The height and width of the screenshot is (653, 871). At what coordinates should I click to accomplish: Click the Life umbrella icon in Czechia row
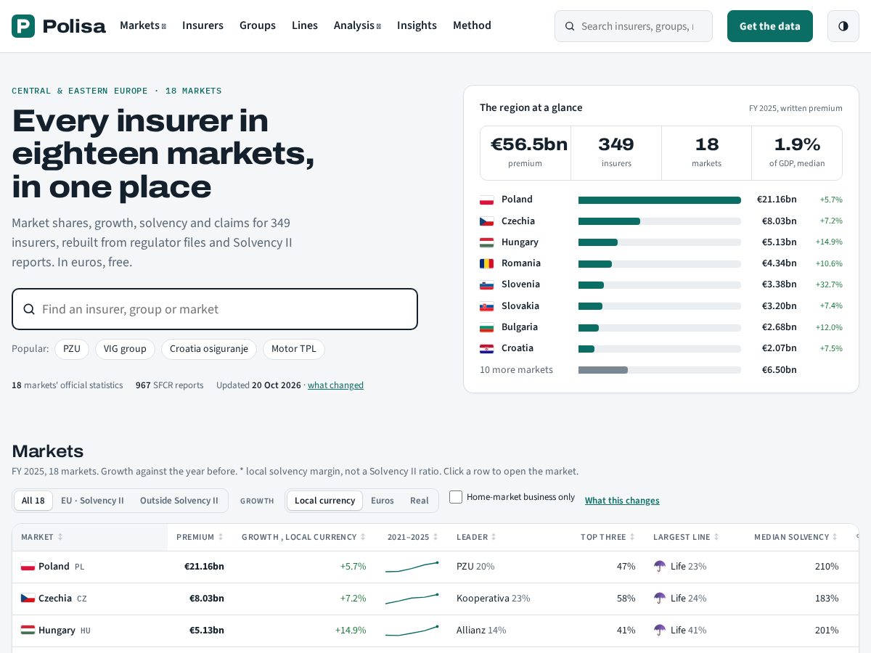pos(660,599)
